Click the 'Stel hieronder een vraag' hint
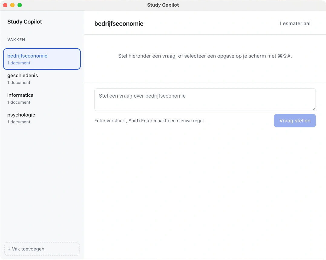Image resolution: width=326 pixels, height=260 pixels. 205,56
